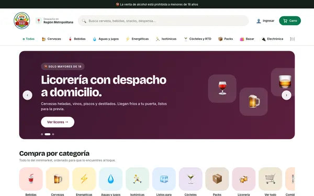
Task: Select the Aguas y jugos tab
Action: pyautogui.click(x=106, y=39)
